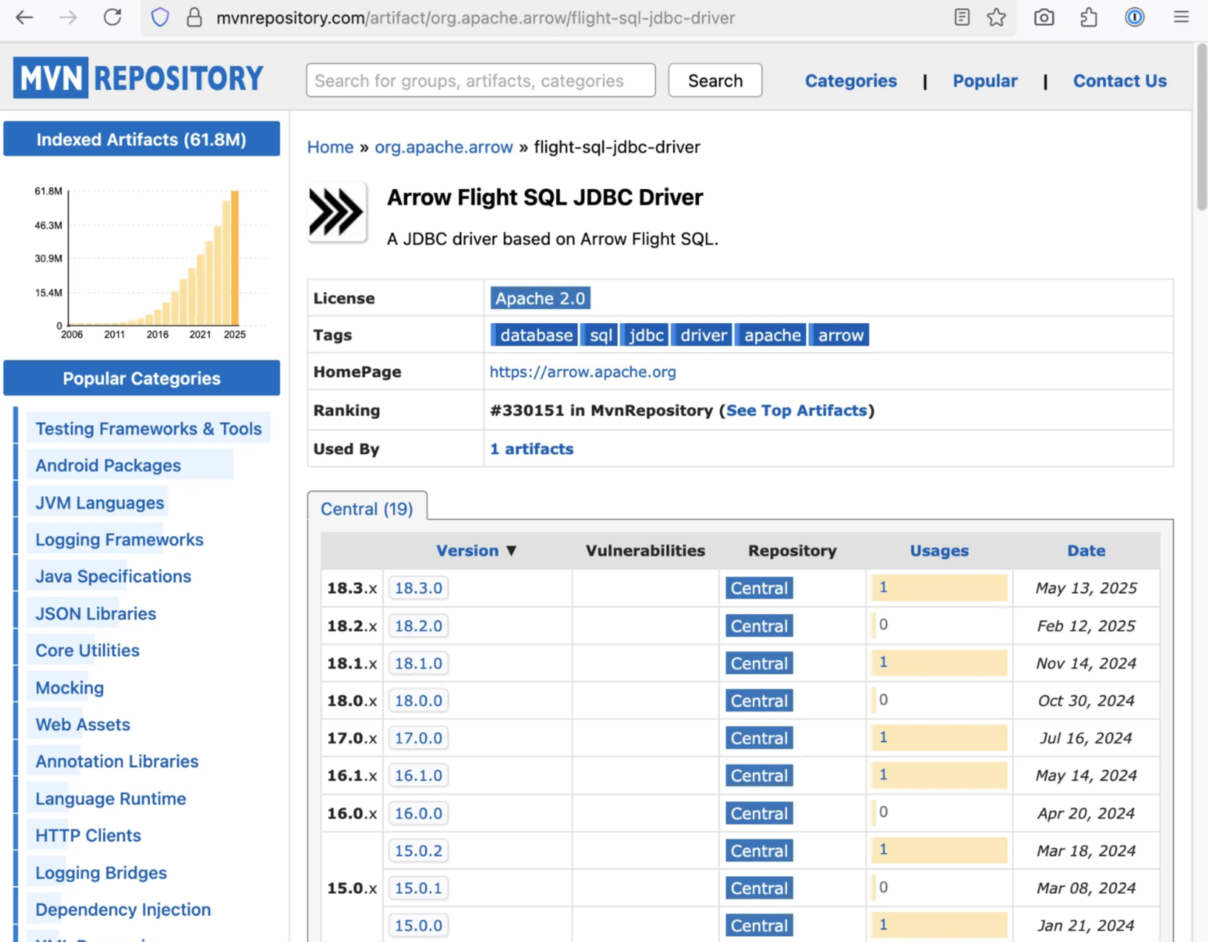This screenshot has width=1208, height=942.
Task: Click the search artifacts input field
Action: (480, 81)
